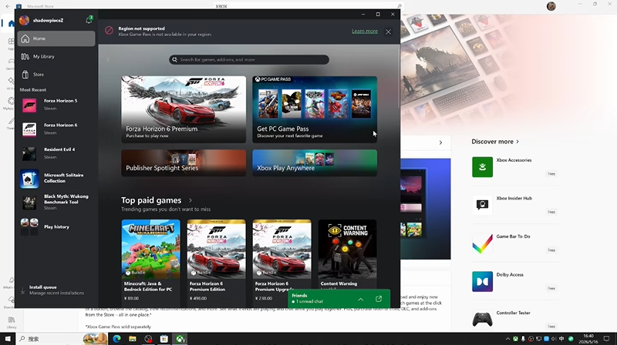Open Forza Horizon 6 in Most Recent
The height and width of the screenshot is (345, 617).
pyautogui.click(x=56, y=129)
